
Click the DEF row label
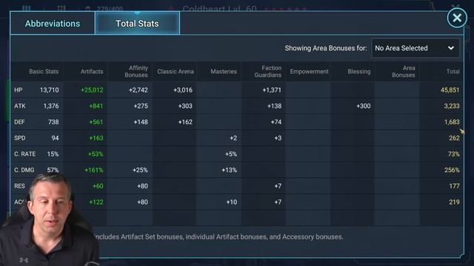click(x=19, y=122)
